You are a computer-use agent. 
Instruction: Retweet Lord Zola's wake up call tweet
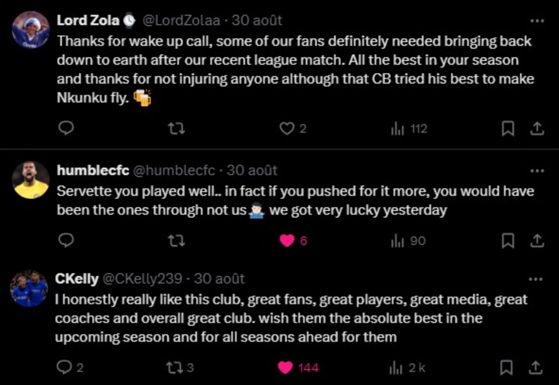point(176,128)
